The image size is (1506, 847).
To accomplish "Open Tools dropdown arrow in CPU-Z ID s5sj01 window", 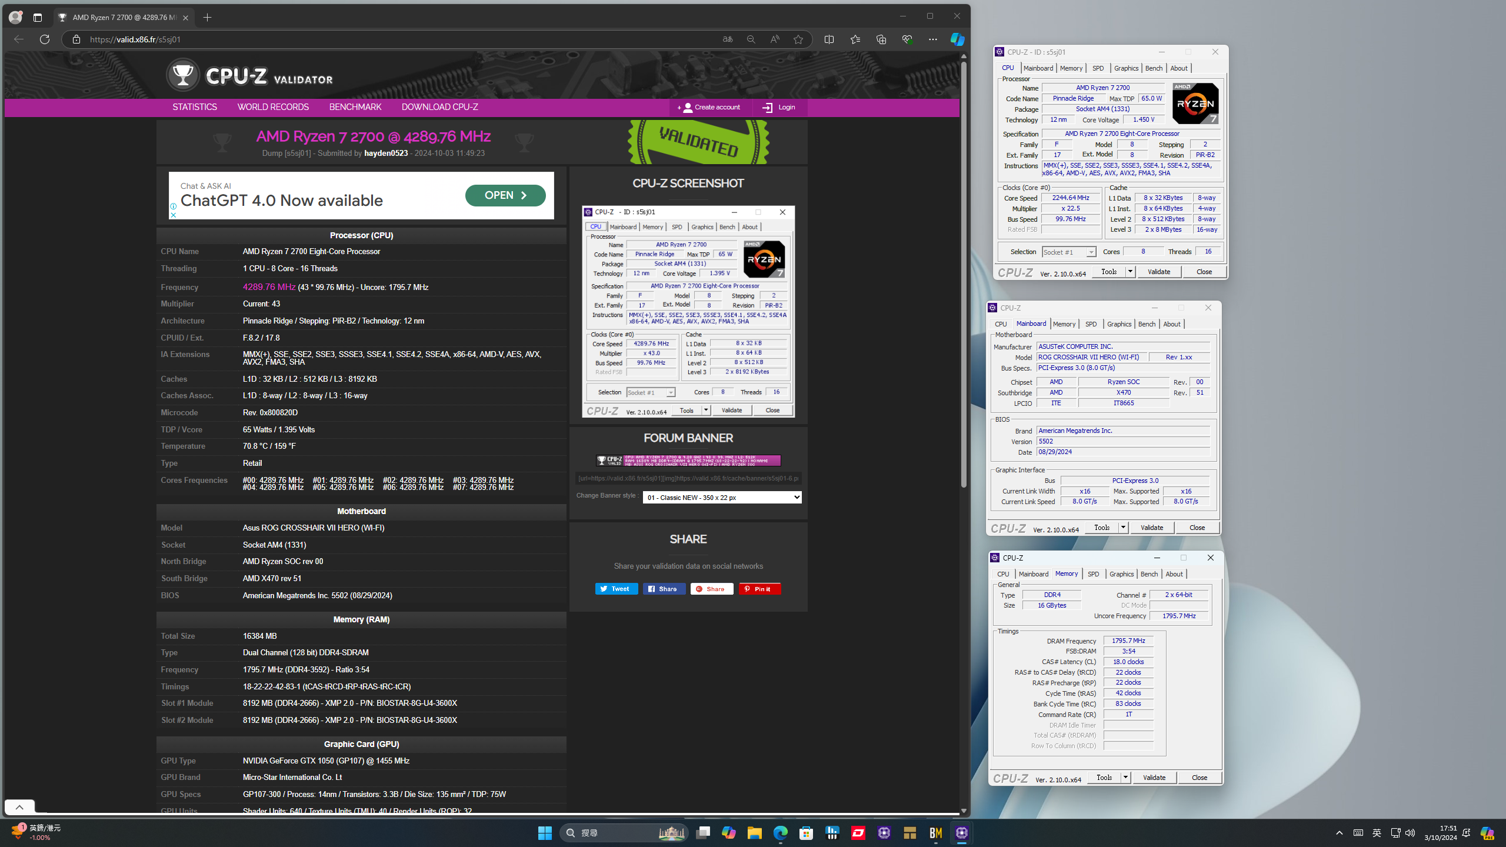I will 1130,272.
